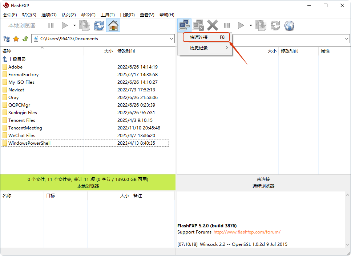Image resolution: width=351 pixels, height=256 pixels.
Task: Click the local home folder icon
Action: [113, 25]
